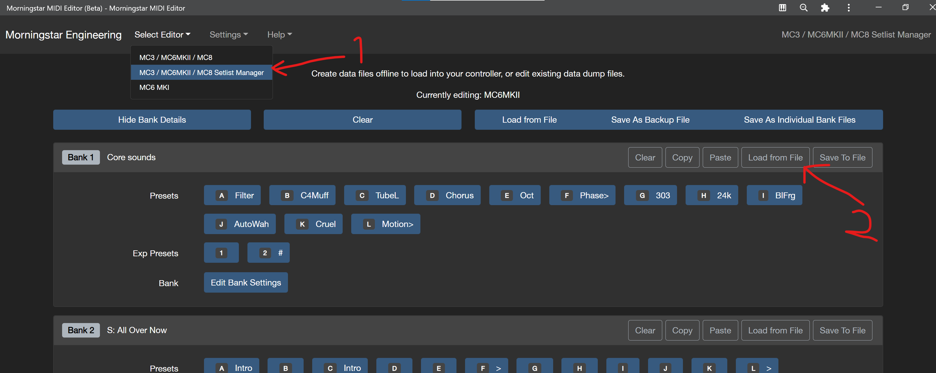Copy Bank 2 S: All Over Now

coord(682,330)
